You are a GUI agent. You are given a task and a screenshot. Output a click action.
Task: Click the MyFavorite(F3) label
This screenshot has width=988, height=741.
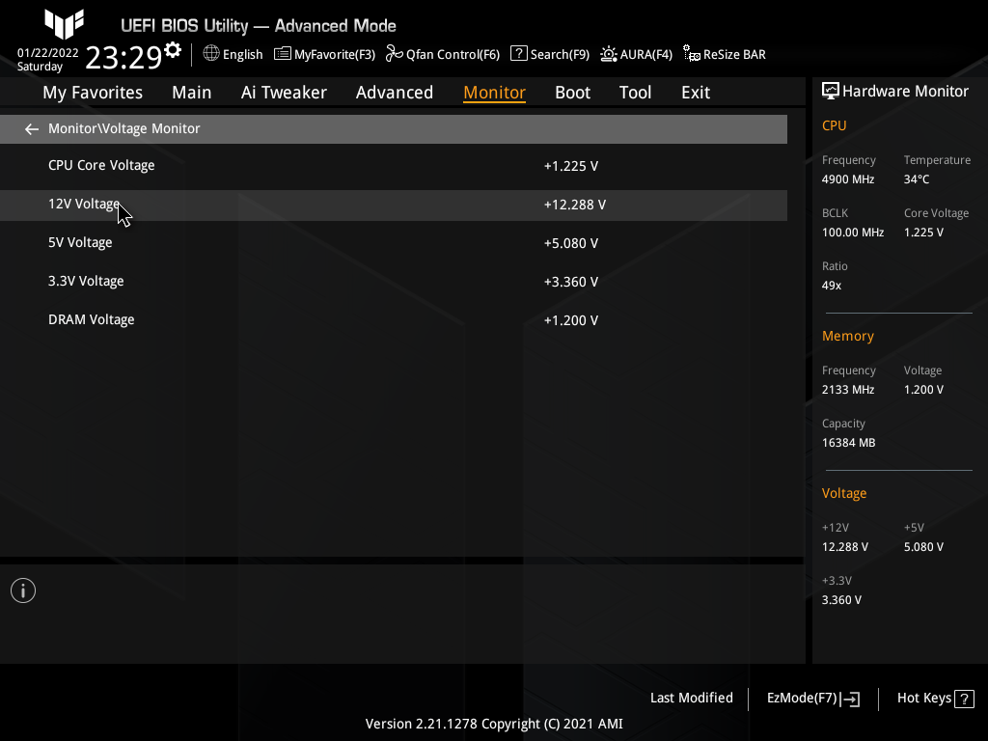[335, 55]
